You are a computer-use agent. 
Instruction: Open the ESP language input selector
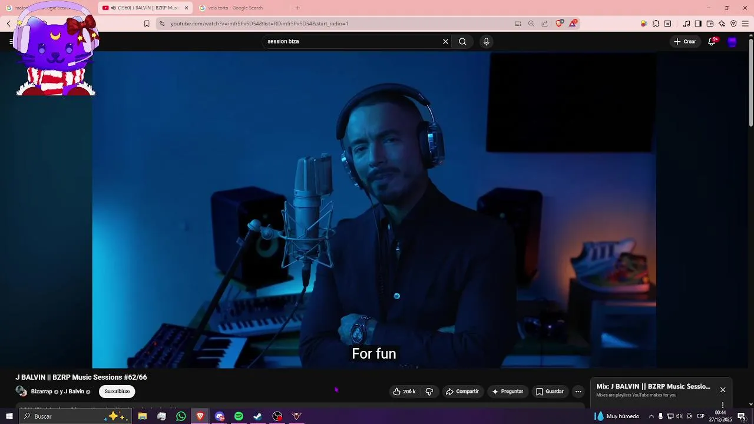pos(701,416)
